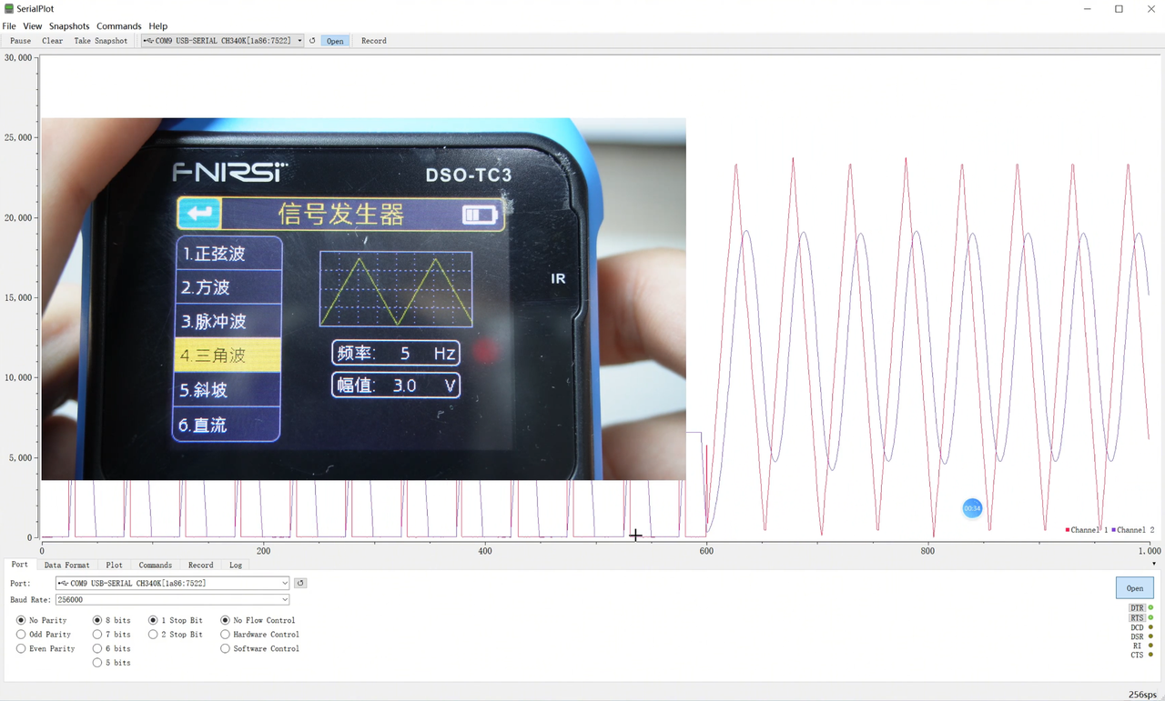
Task: Open the toolbar COM9 port dropdown
Action: [299, 41]
